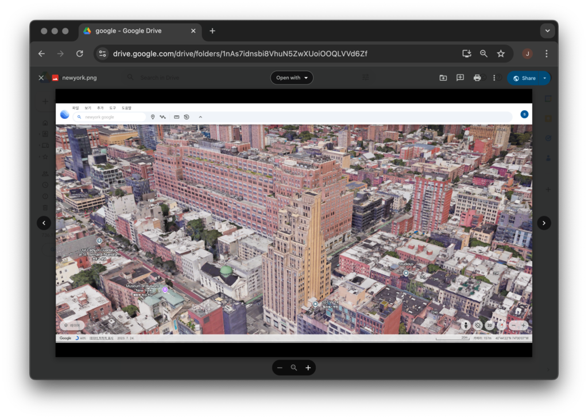Reload the Google Drive page
The width and height of the screenshot is (588, 419).
[80, 53]
